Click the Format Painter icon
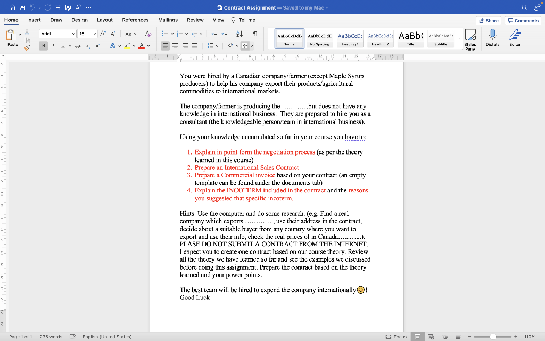 tap(26, 46)
